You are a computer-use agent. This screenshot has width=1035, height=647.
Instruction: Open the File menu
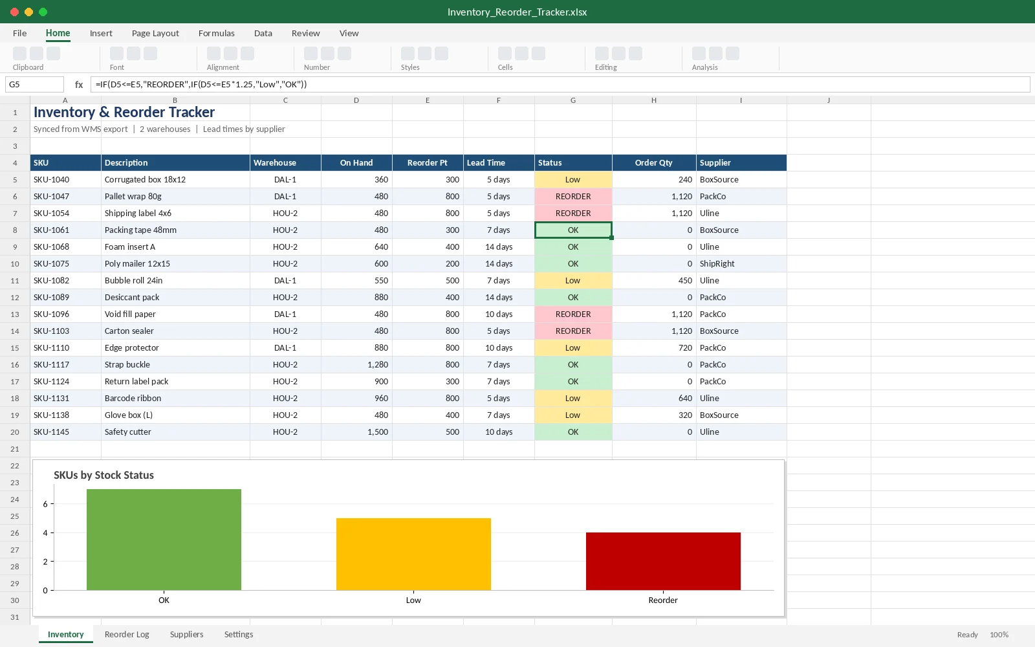point(20,33)
